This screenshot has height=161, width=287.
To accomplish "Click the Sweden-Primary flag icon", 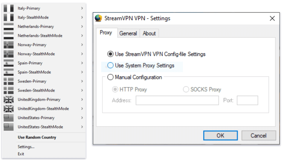I will (9, 81).
